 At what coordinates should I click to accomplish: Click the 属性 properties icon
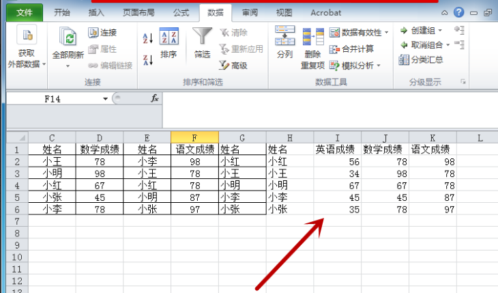(x=93, y=49)
